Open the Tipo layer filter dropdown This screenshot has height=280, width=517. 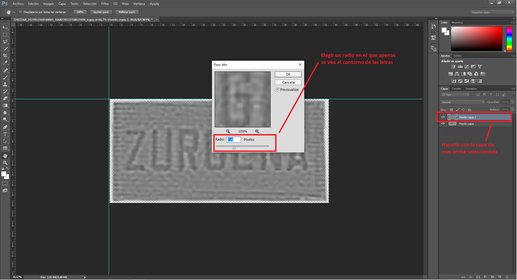point(455,95)
